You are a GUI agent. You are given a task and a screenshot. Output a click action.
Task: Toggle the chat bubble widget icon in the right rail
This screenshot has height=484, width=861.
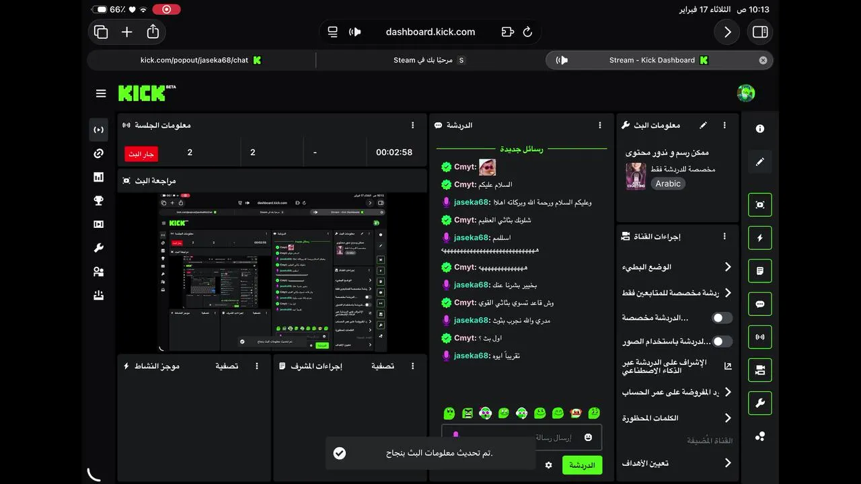pos(760,304)
